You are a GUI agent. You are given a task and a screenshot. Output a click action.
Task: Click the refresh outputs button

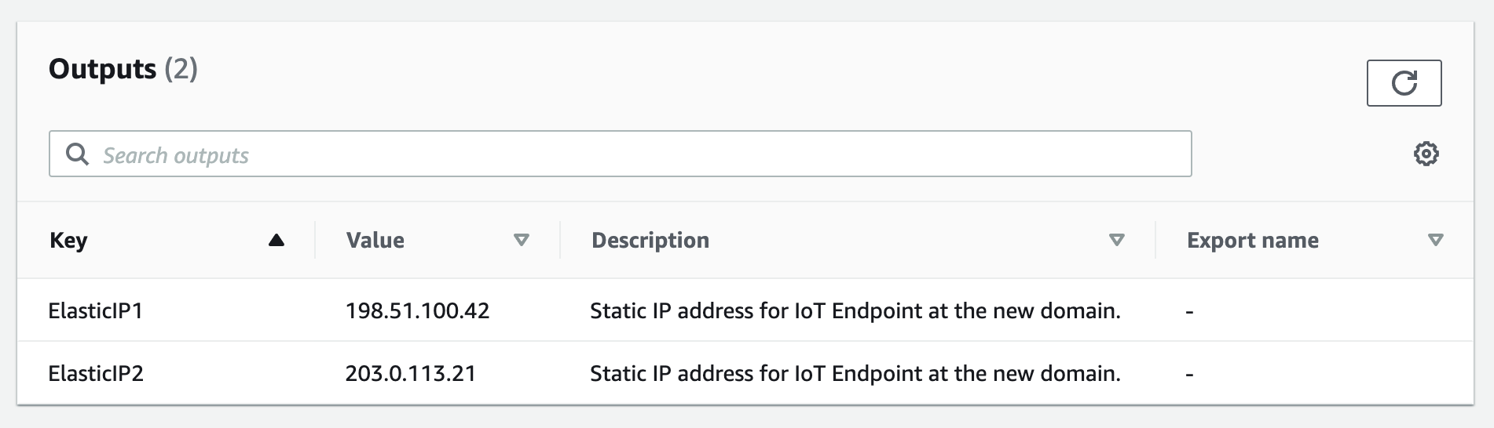coord(1404,83)
